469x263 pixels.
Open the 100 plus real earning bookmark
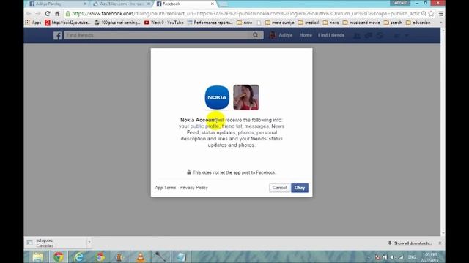point(117,23)
